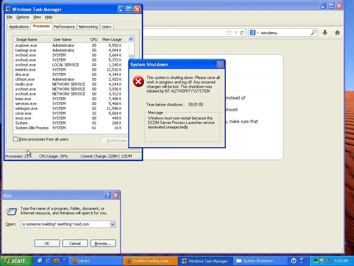Click the red error icon in System Shutdown
This screenshot has height=266, width=354.
[x=138, y=81]
